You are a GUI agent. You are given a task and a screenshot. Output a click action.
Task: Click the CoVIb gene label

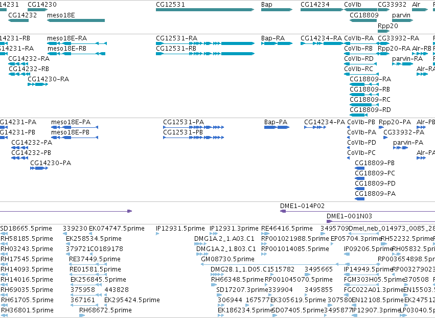(x=352, y=5)
